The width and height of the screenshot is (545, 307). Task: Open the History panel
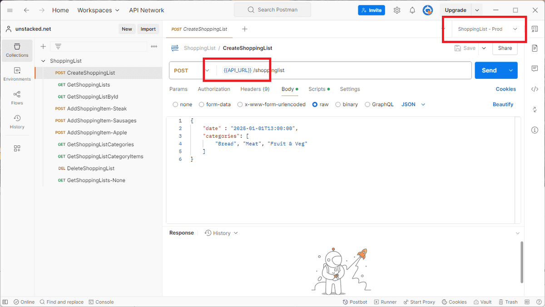coord(17,122)
